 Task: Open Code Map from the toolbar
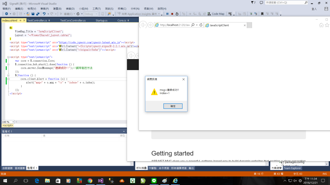coord(216,14)
